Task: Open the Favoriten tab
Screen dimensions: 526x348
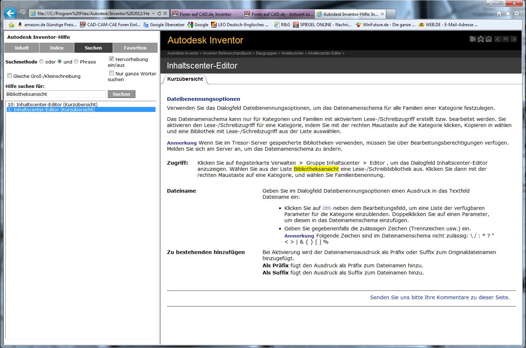Action: click(135, 48)
